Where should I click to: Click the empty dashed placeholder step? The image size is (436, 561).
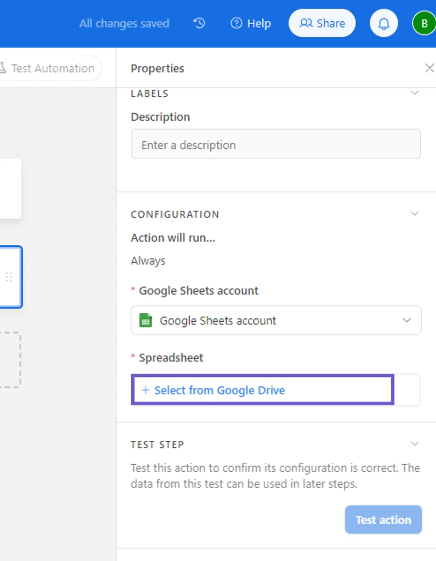coord(10,359)
